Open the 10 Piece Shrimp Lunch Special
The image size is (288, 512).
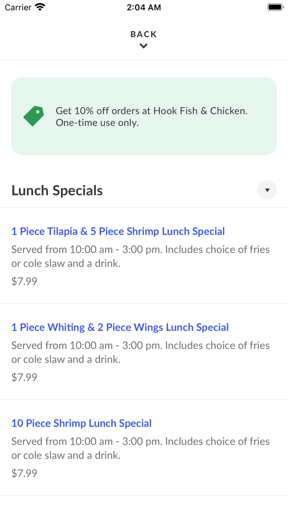coord(81,423)
